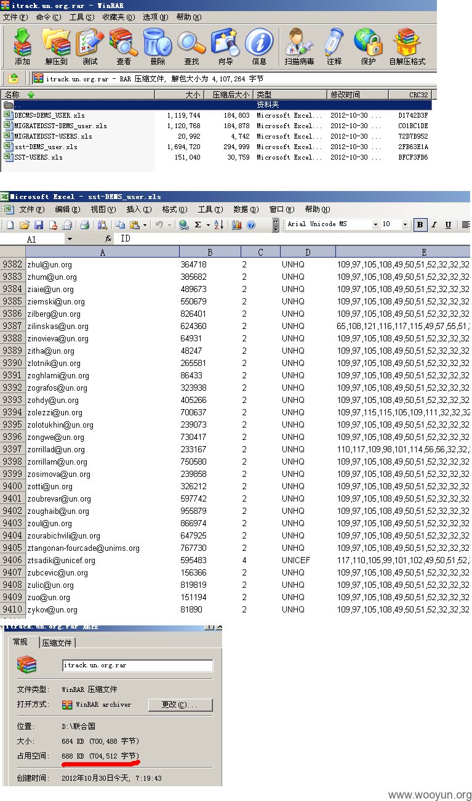Click the WinRAR 添加 (Add) toolbar icon

click(22, 46)
